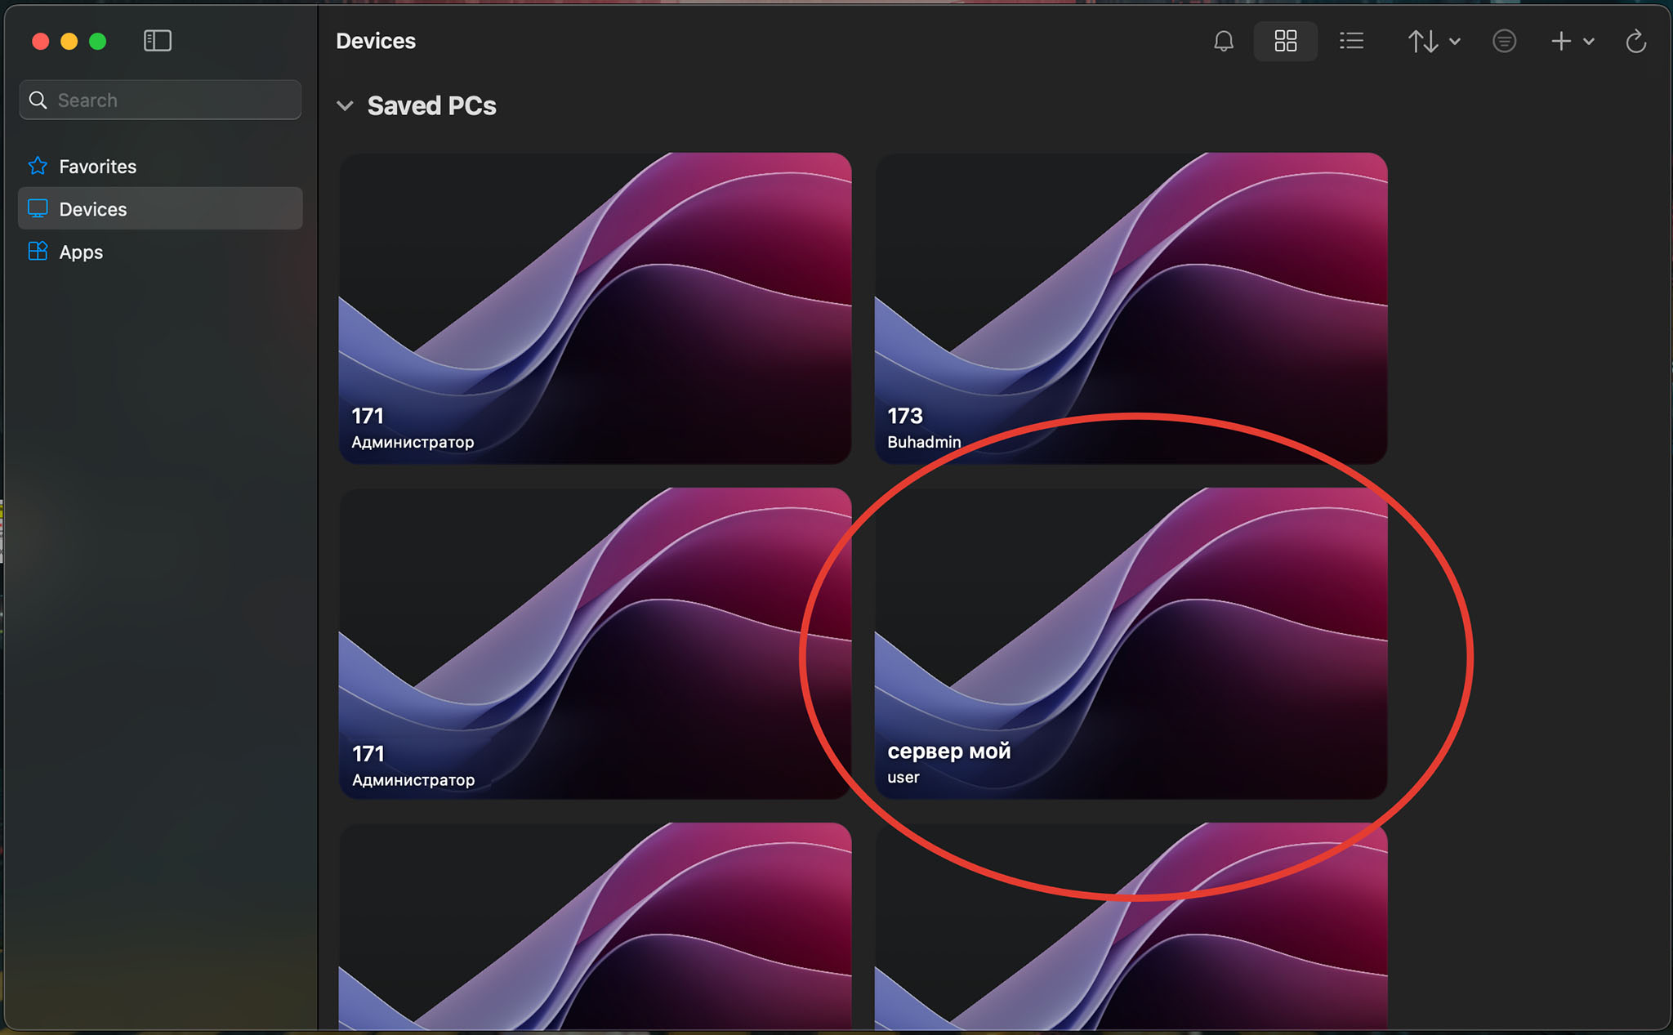Click the Apps grid icon
The image size is (1673, 1035).
click(x=38, y=251)
